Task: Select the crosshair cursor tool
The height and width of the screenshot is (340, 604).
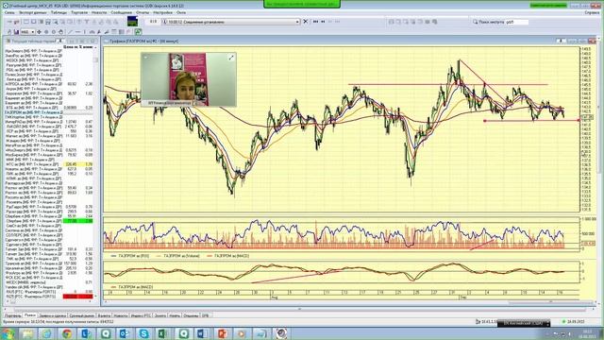Action: pos(39,32)
